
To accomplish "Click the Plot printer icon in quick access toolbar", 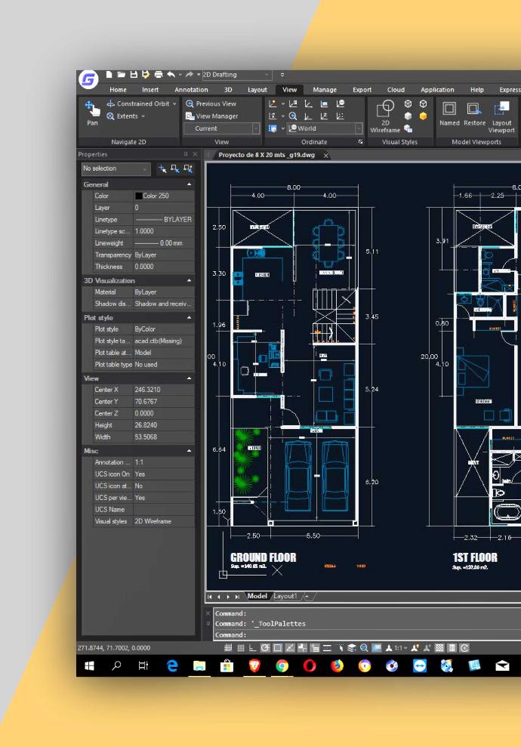I will tap(159, 74).
